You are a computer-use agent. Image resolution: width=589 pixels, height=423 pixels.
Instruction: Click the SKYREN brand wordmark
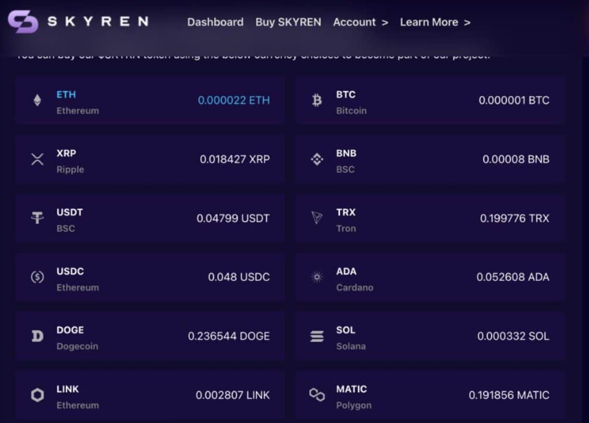click(98, 22)
